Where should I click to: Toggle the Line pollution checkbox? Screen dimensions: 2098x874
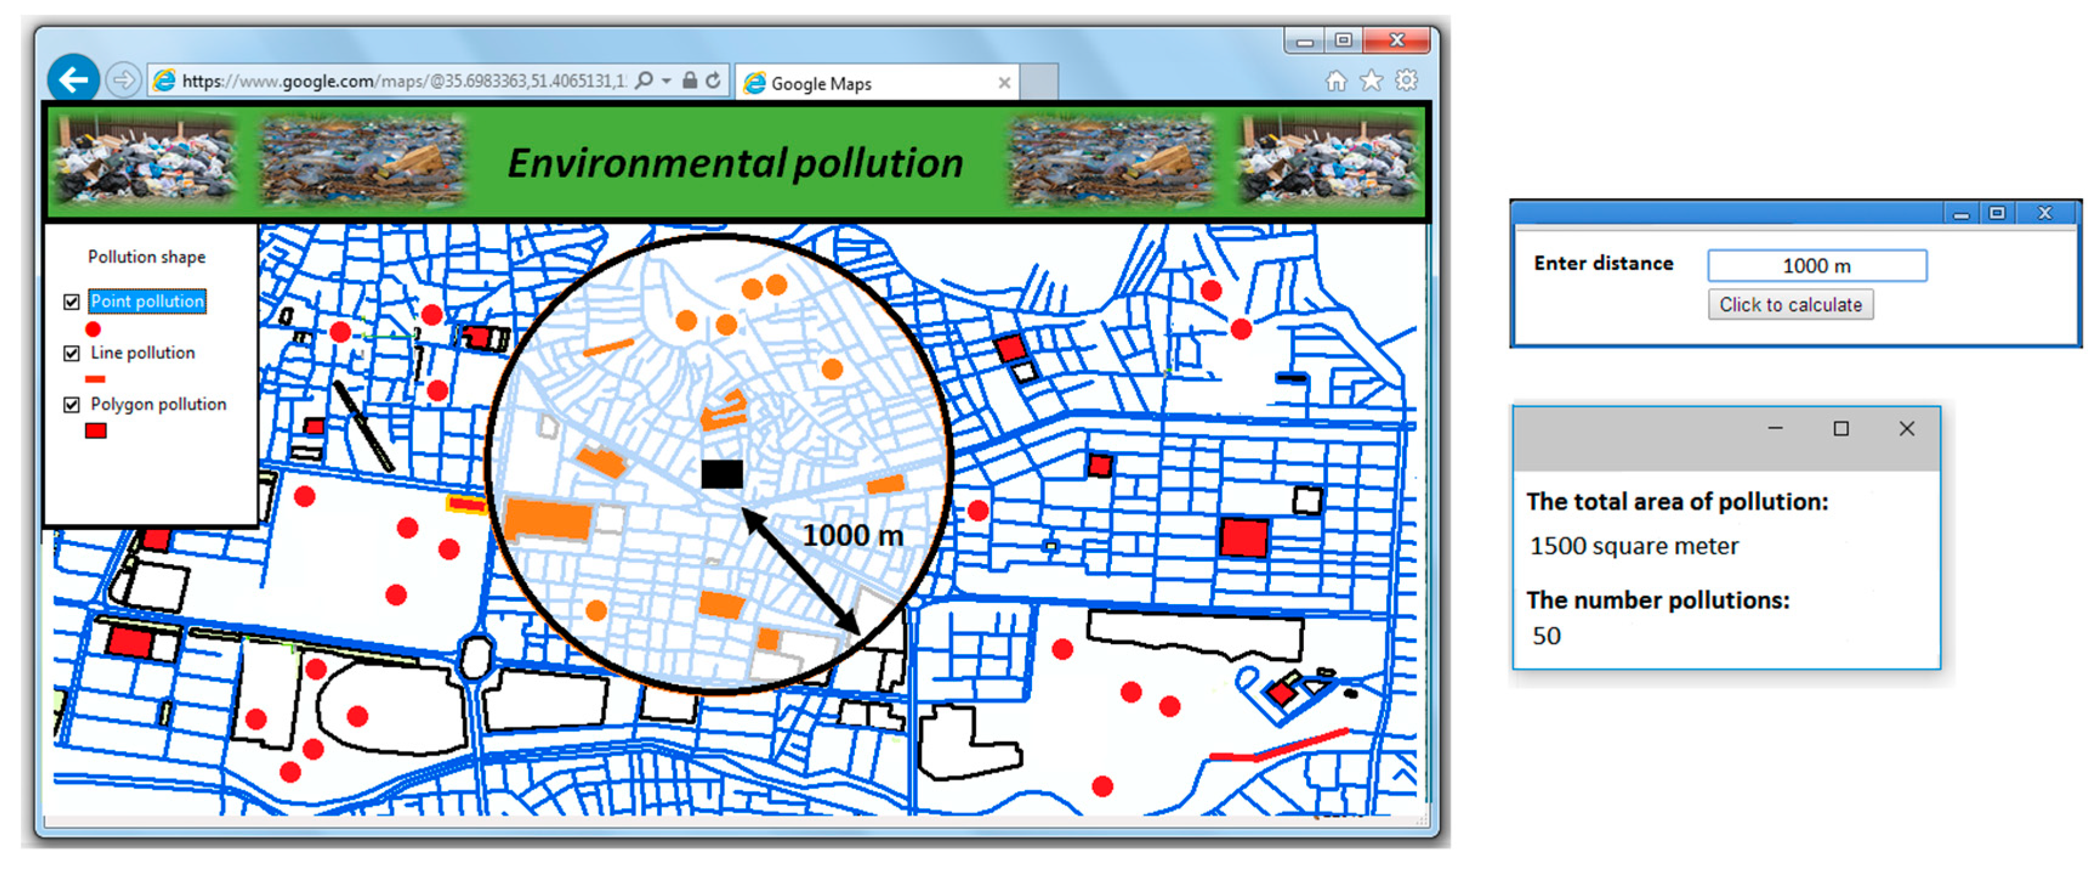pyautogui.click(x=72, y=354)
